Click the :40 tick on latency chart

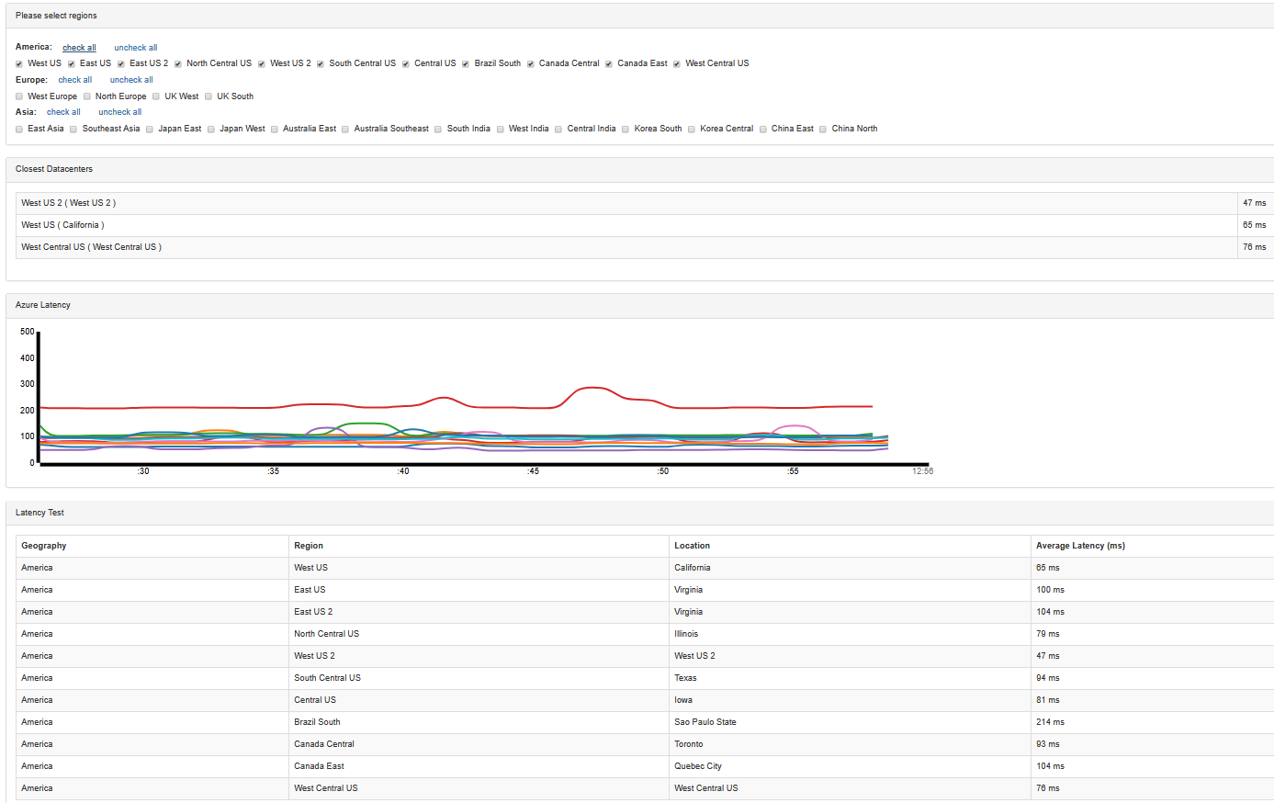[403, 471]
